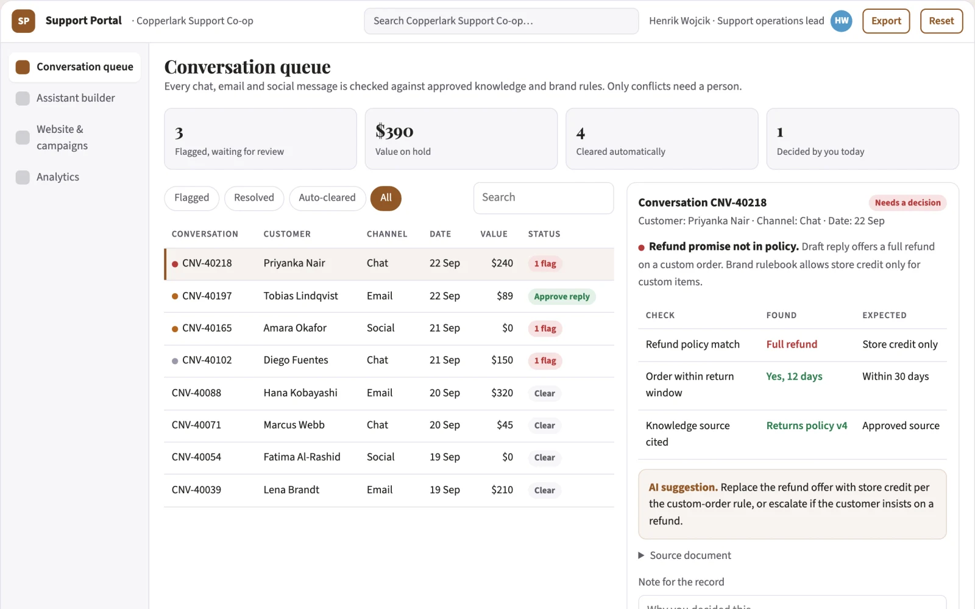Click customer name Marcus Webb
The image size is (975, 609).
pos(294,425)
